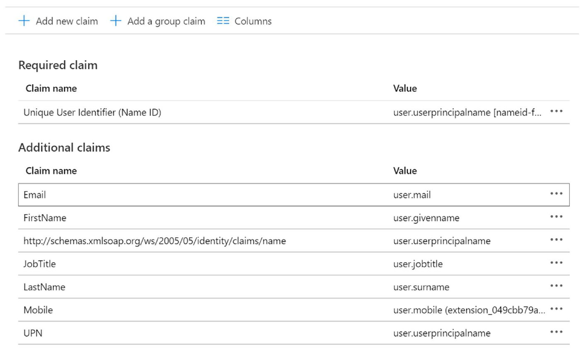Image resolution: width=581 pixels, height=352 pixels.
Task: Click the user.surname value for LastName
Action: (421, 287)
